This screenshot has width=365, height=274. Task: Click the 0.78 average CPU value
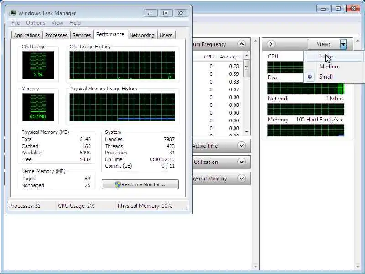click(234, 66)
